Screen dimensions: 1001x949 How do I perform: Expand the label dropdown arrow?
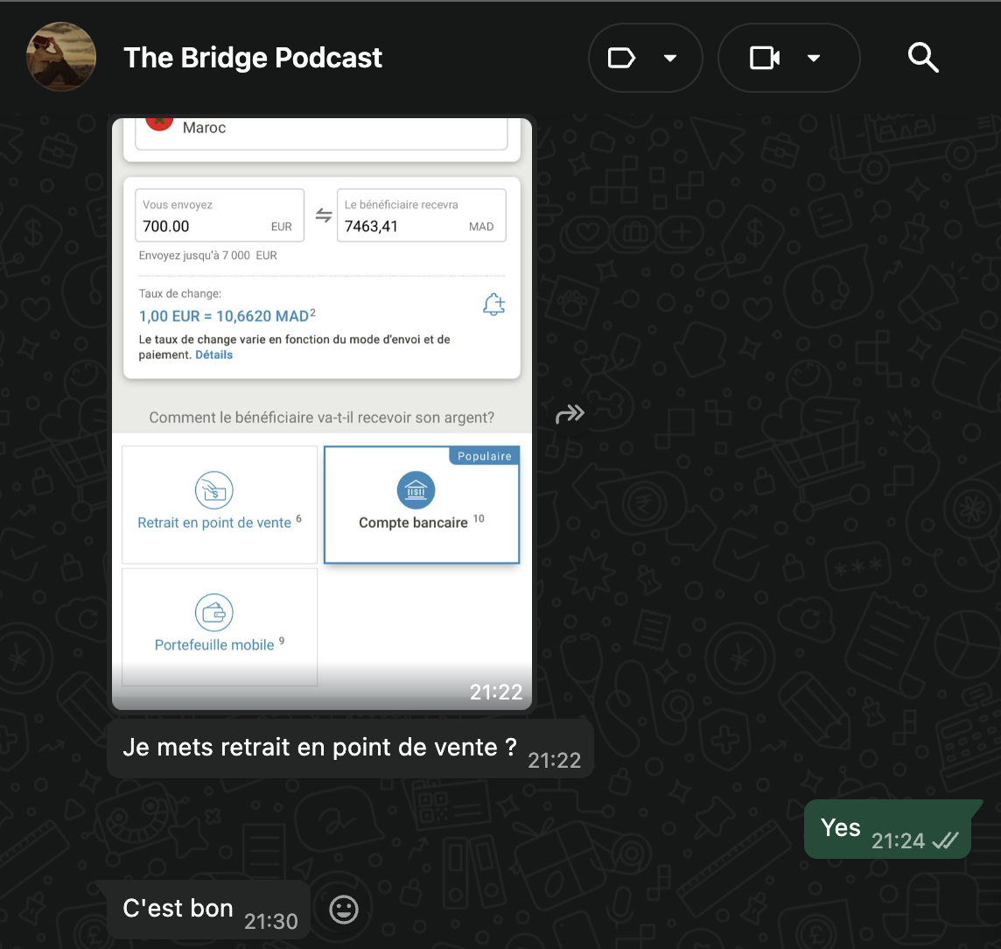(669, 58)
